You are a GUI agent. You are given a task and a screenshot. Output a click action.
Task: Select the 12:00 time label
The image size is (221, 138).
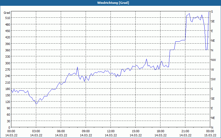111,131
